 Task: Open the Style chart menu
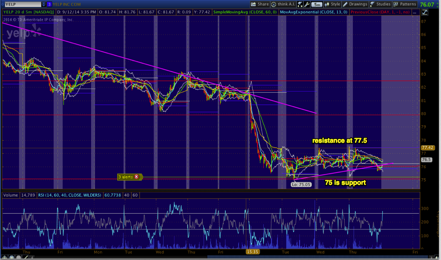pyautogui.click(x=332, y=4)
